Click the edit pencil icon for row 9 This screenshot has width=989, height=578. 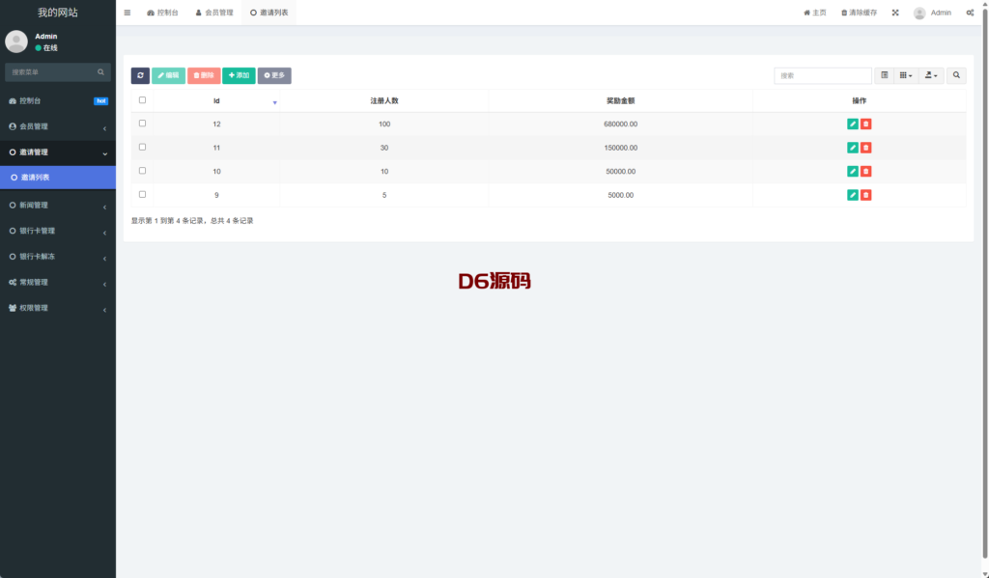pyautogui.click(x=852, y=195)
